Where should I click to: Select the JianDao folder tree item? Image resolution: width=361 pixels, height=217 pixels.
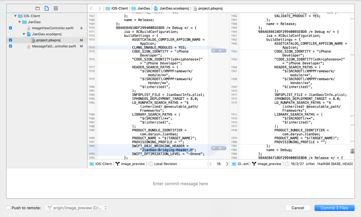point(32,22)
